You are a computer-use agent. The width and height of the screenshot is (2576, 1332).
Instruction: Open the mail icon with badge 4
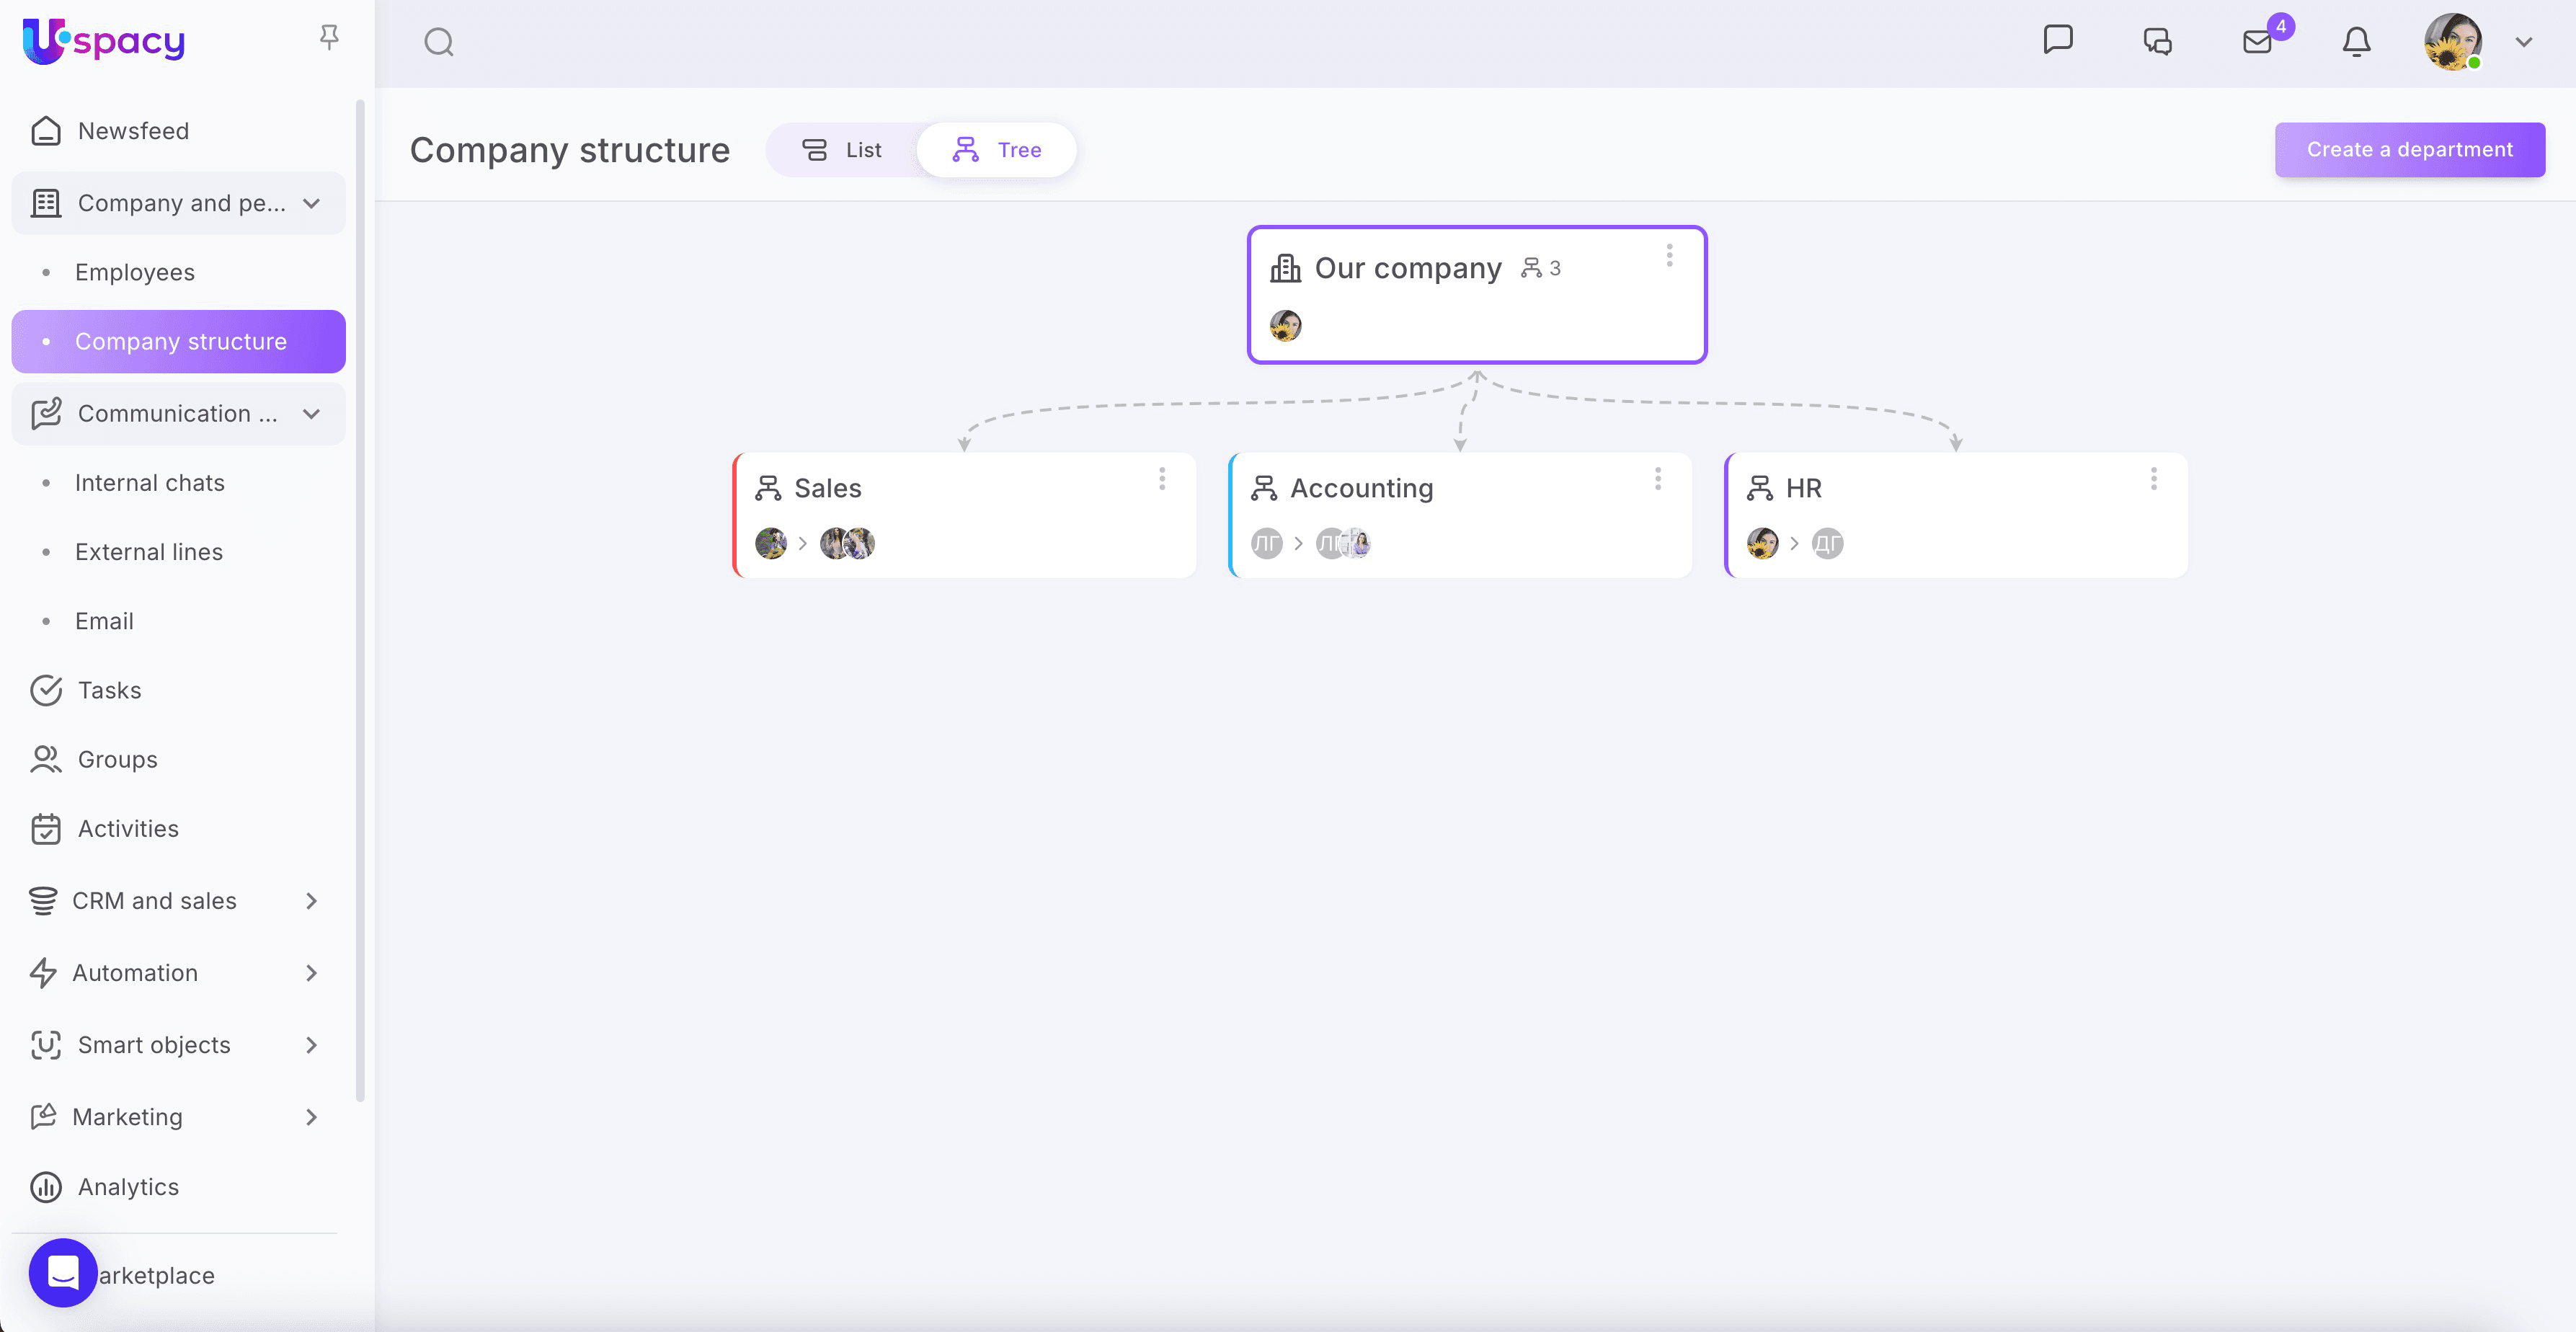tap(2257, 42)
